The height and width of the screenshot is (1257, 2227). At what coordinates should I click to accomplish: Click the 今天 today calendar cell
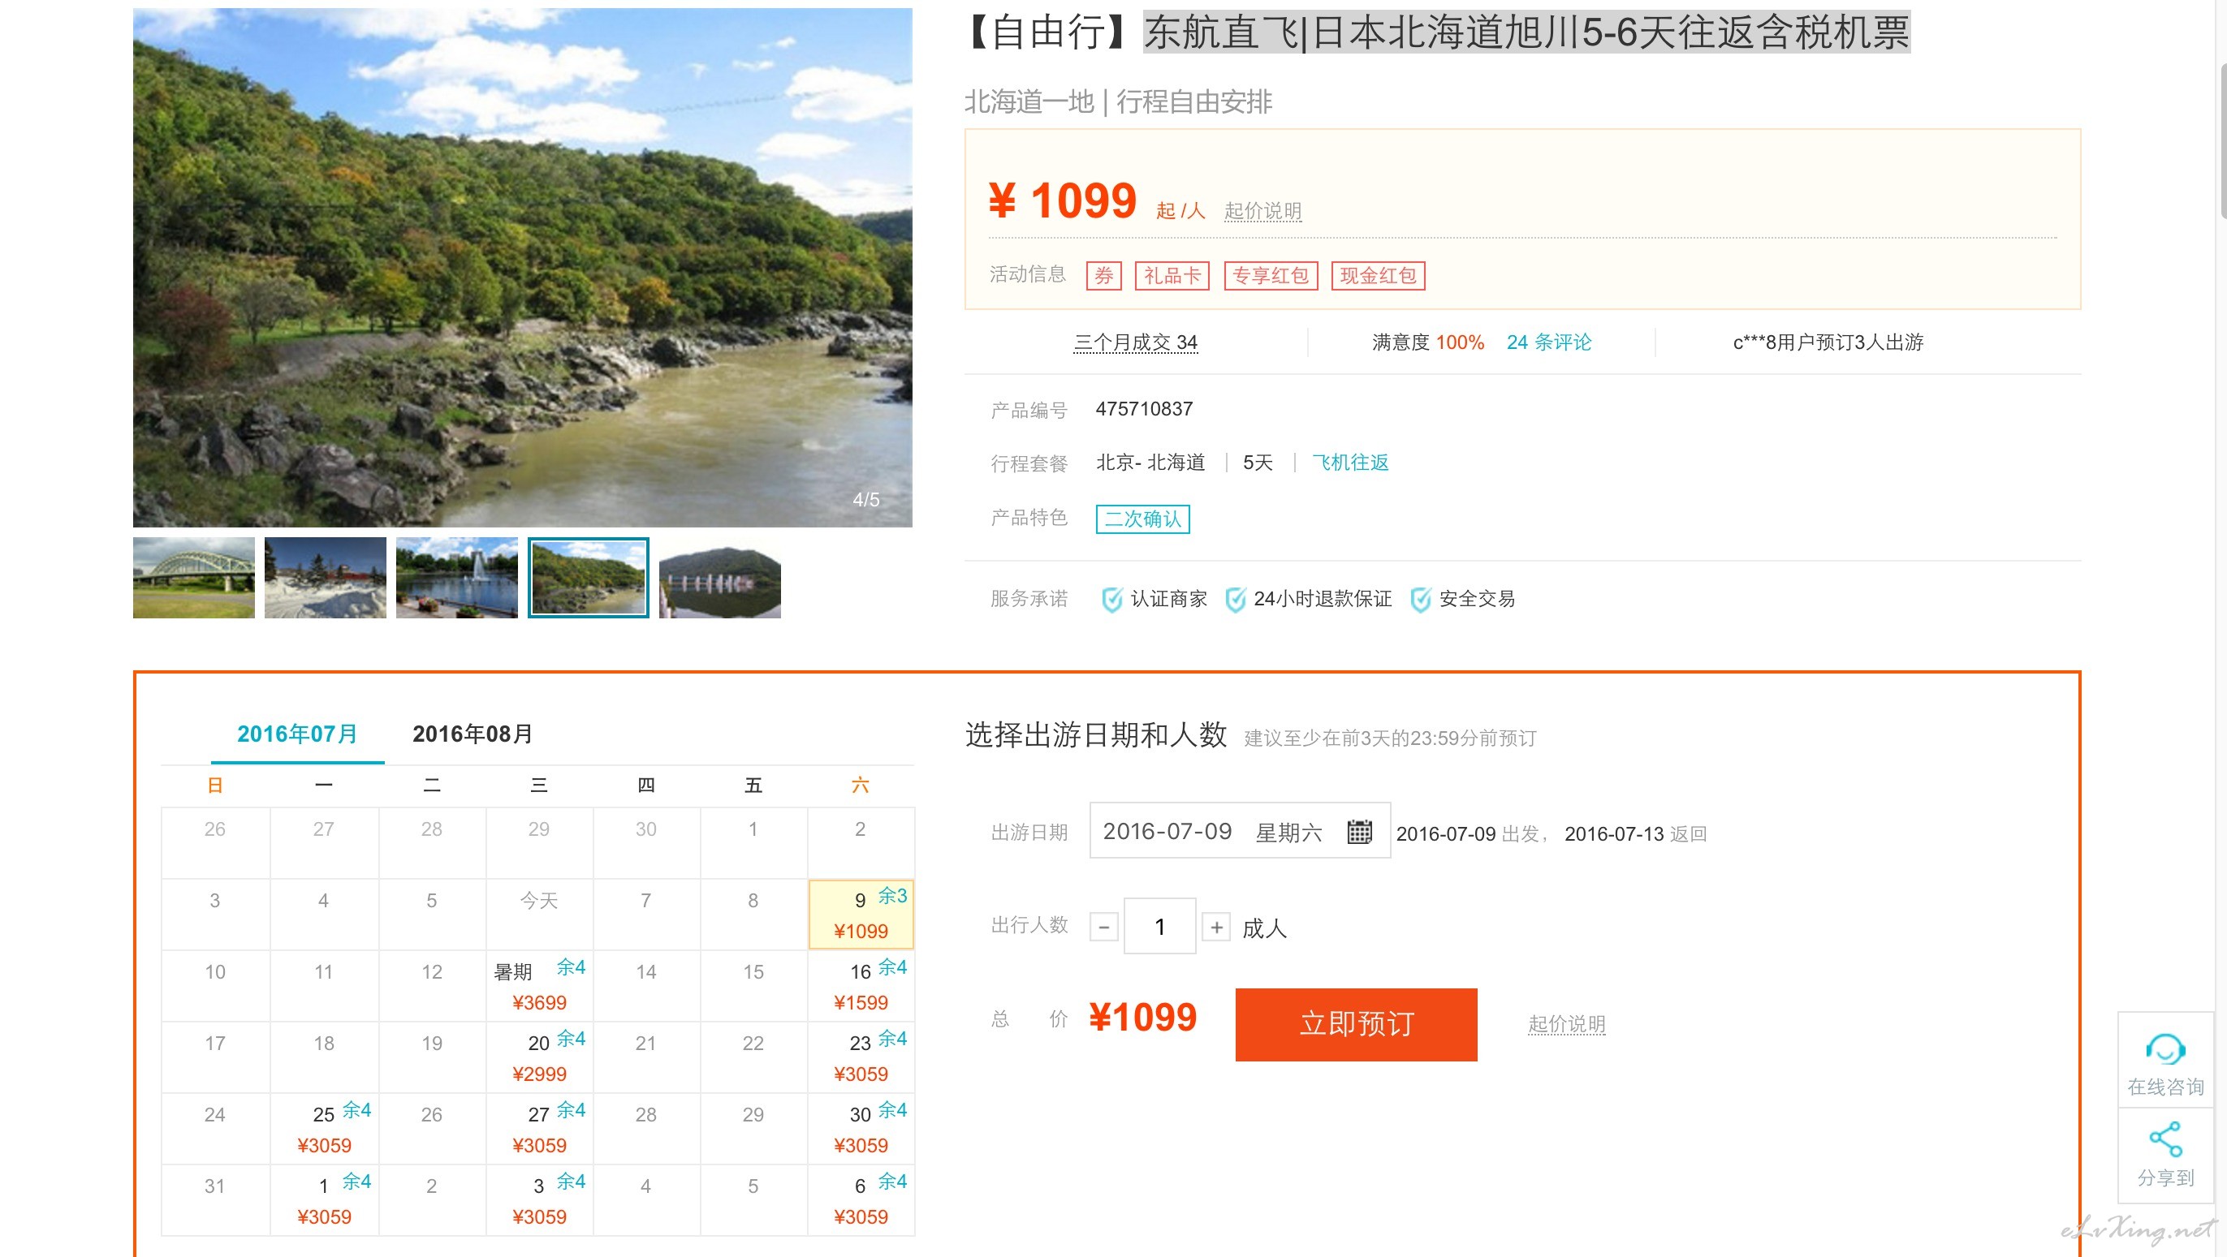click(x=538, y=914)
